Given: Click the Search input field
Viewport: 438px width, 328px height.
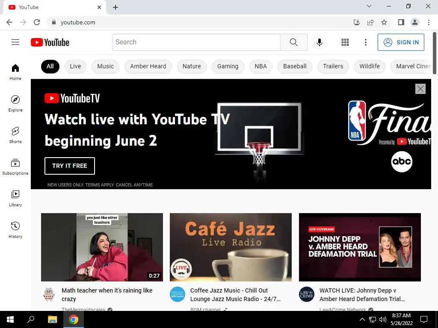Looking at the screenshot, I should click(x=196, y=42).
